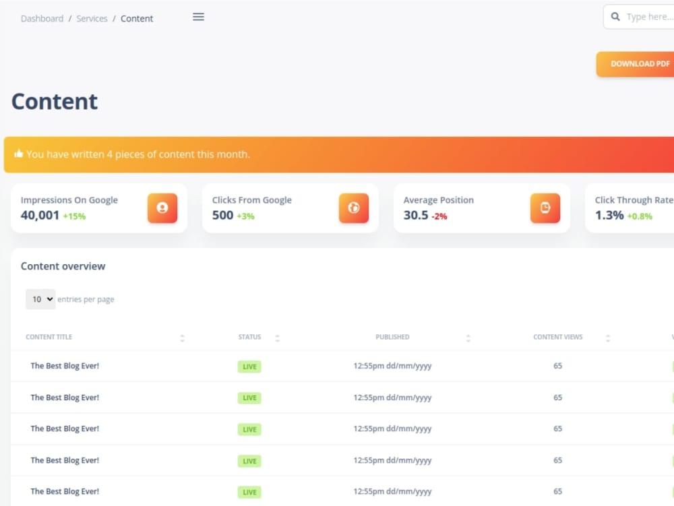Sort by Status column arrows
The image size is (674, 506).
click(x=277, y=338)
